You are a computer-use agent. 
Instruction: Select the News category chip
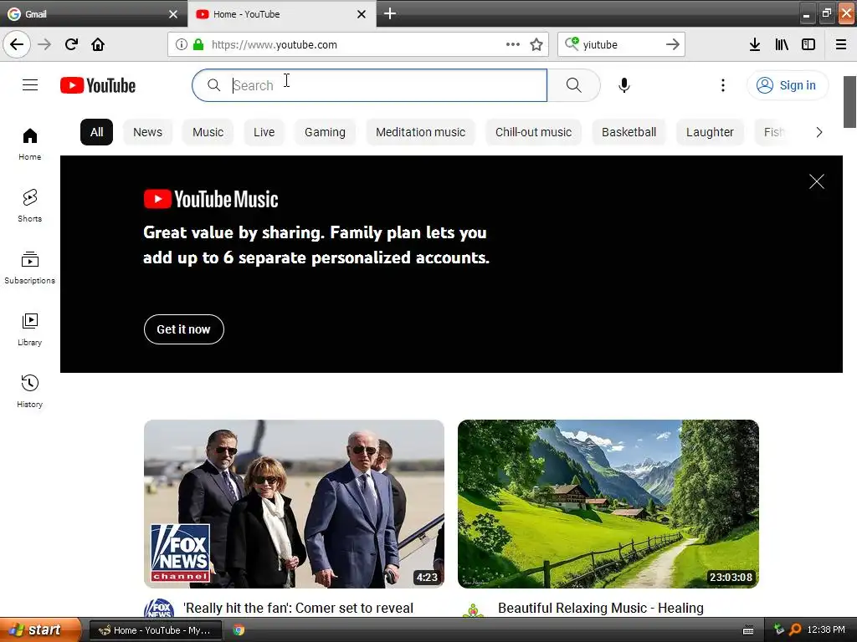pos(147,132)
